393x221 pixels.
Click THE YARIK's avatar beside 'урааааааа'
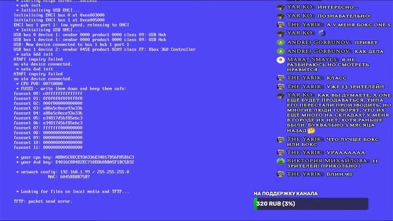click(x=281, y=152)
